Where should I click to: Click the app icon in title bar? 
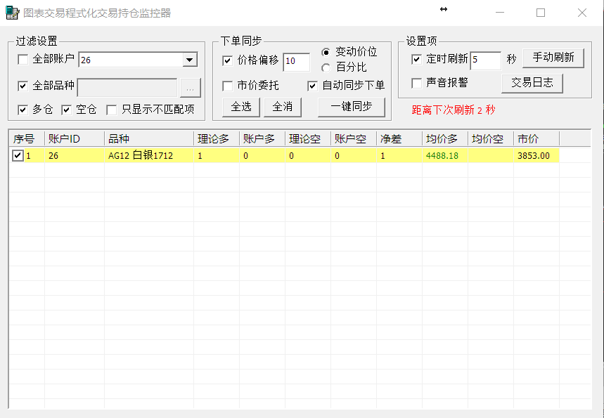pyautogui.click(x=12, y=13)
